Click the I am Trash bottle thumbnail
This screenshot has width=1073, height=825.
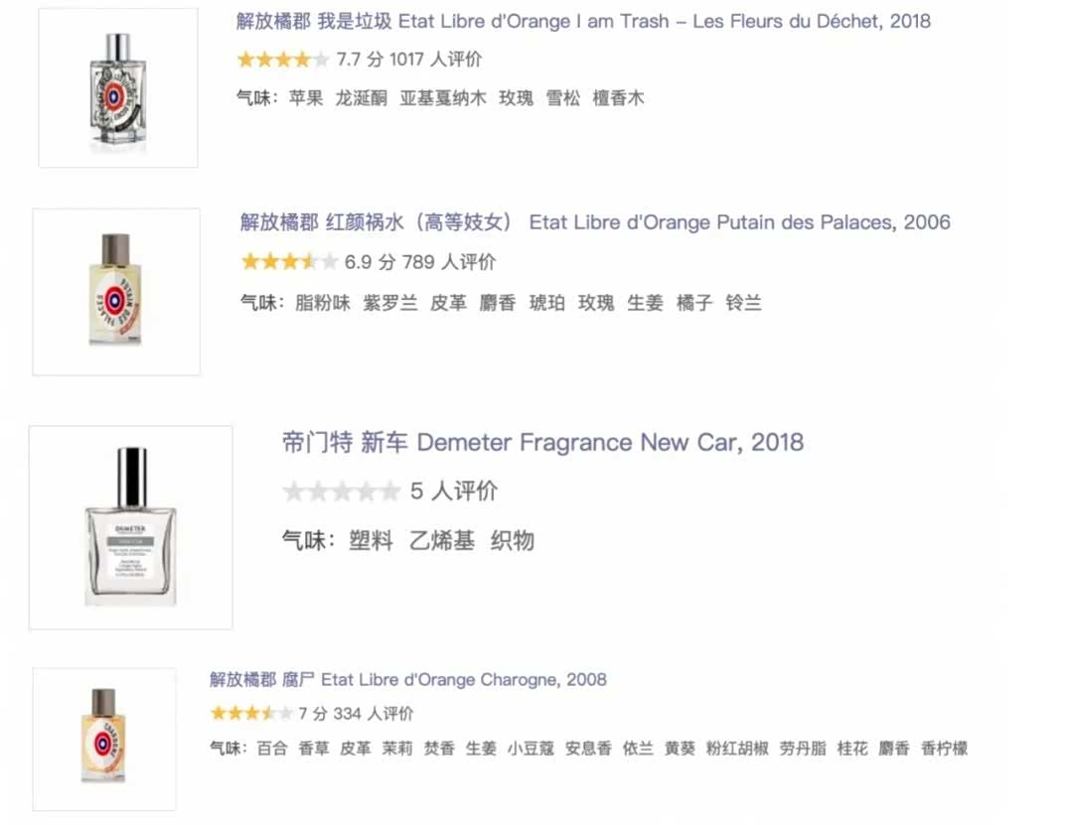[117, 88]
